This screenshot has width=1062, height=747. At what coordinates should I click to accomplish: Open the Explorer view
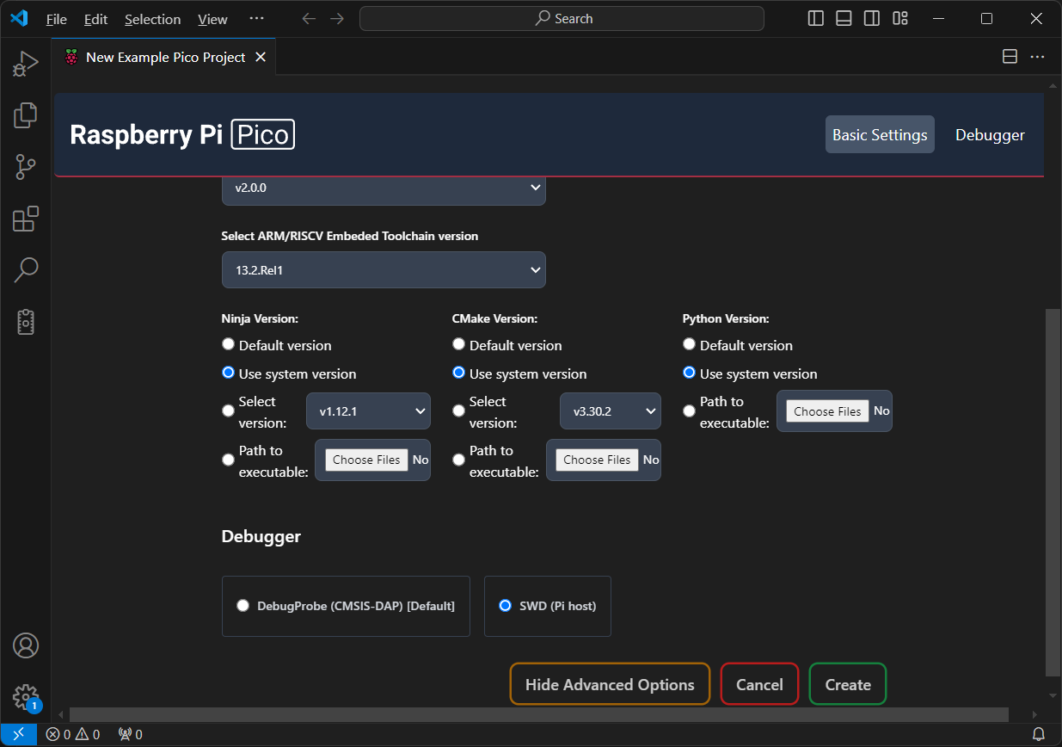click(x=26, y=115)
